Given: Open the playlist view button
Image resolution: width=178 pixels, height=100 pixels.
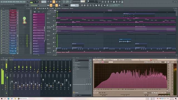Looking at the screenshot, I should coord(82,5).
